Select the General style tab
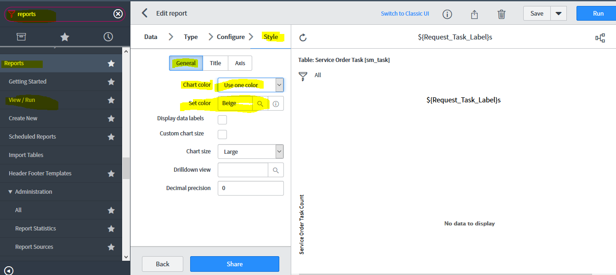The height and width of the screenshot is (275, 616). [186, 63]
